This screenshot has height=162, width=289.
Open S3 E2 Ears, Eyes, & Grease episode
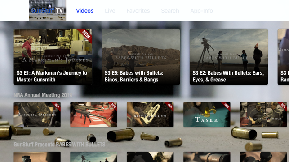pyautogui.click(x=229, y=57)
